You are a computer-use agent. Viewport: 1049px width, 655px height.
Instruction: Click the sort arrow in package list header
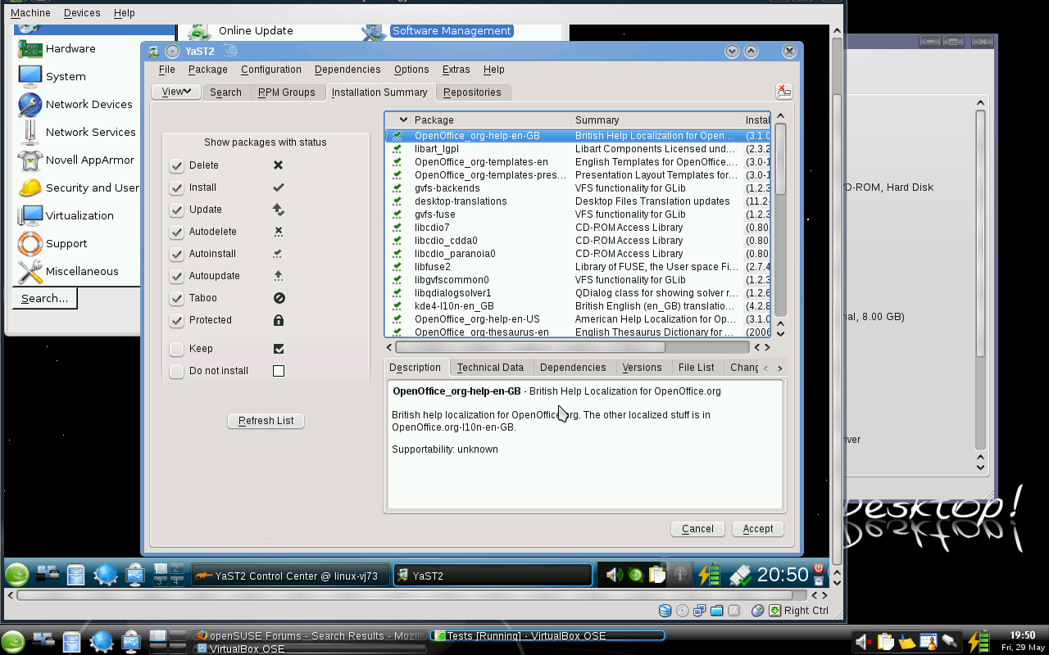tap(403, 120)
